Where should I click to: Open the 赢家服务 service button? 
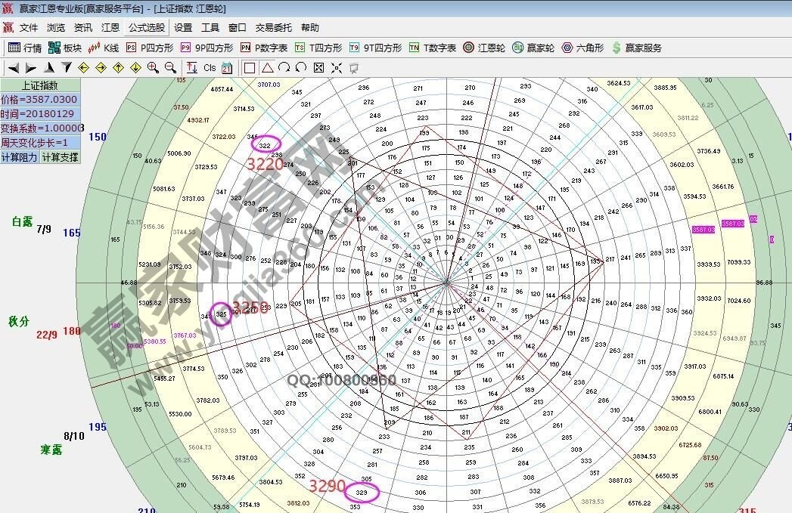636,48
